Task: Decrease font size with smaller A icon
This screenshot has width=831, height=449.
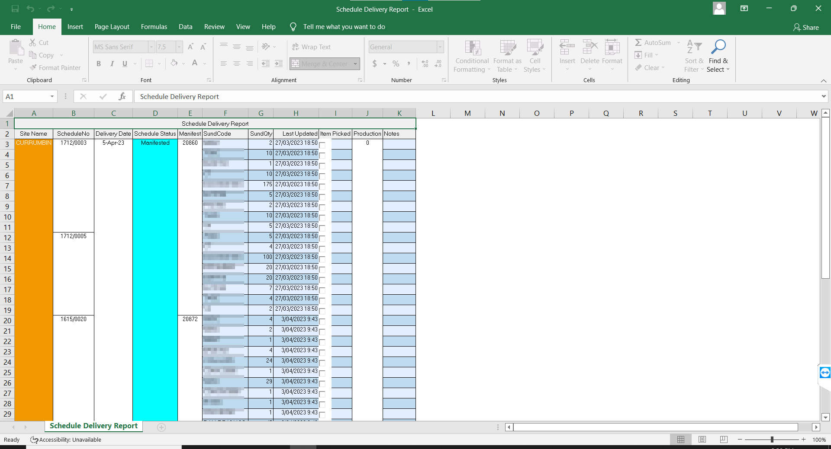Action: pos(203,47)
